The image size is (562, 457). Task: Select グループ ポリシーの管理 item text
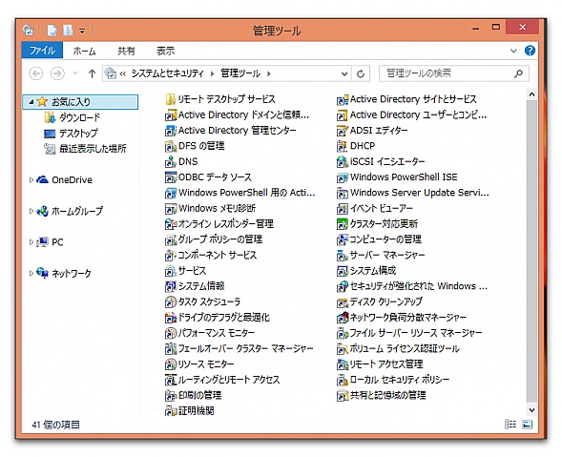coord(220,239)
